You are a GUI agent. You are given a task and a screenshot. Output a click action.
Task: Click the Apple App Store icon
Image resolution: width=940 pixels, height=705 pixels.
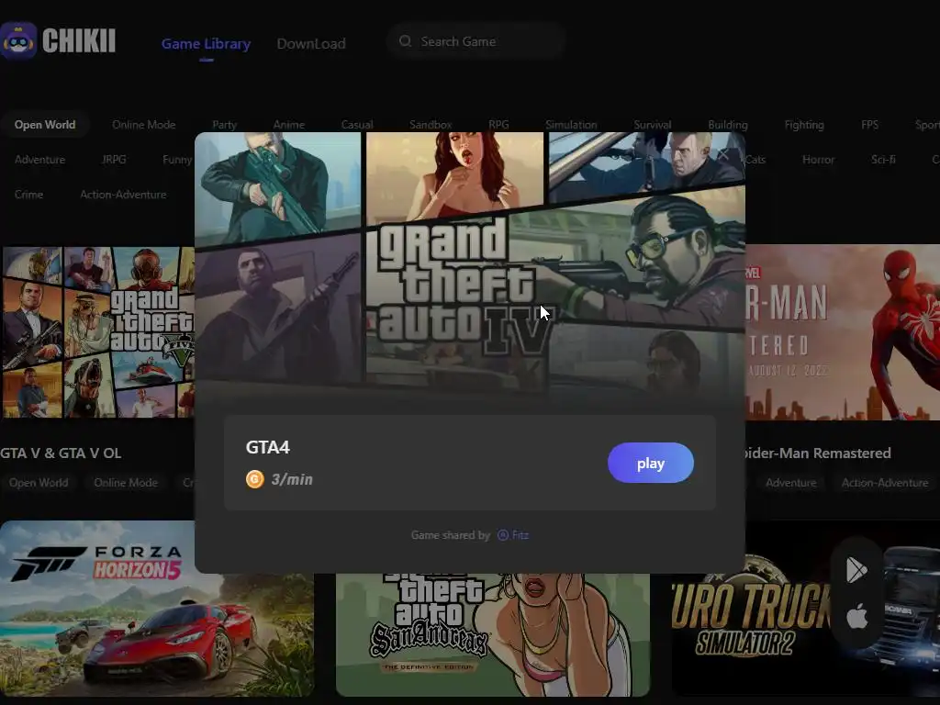tap(857, 616)
